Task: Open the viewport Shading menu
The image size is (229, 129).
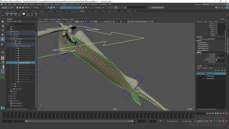Action: point(46,19)
